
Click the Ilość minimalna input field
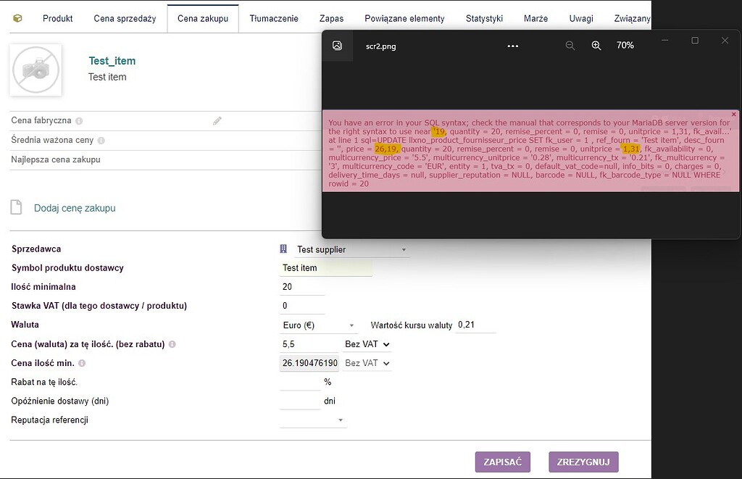[302, 287]
